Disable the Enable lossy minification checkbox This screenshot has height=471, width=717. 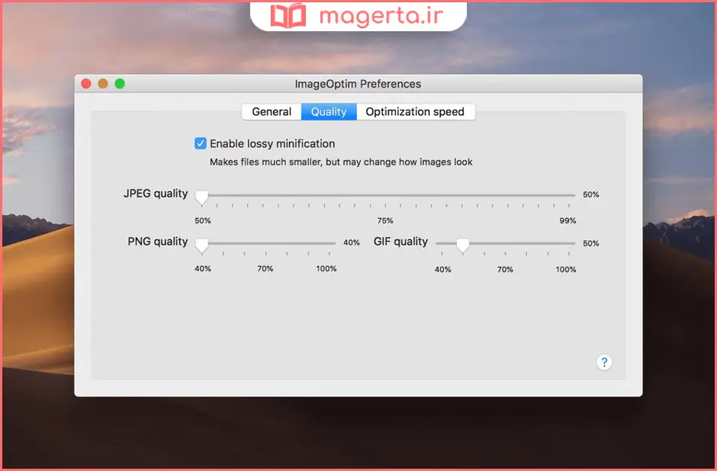coord(201,143)
